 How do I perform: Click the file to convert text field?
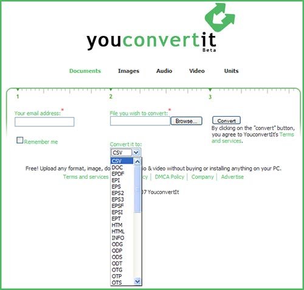tap(140, 121)
